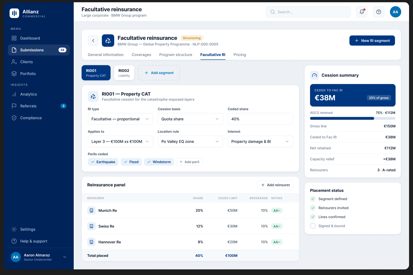
Task: Click the Ceded share 40% field
Action: coord(260,119)
